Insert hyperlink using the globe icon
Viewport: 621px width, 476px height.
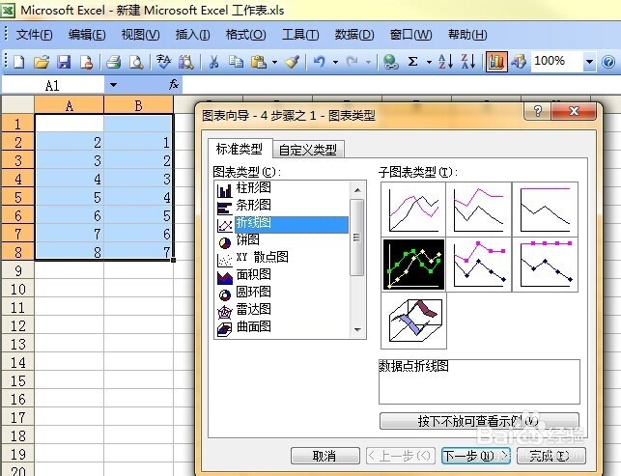(x=390, y=62)
